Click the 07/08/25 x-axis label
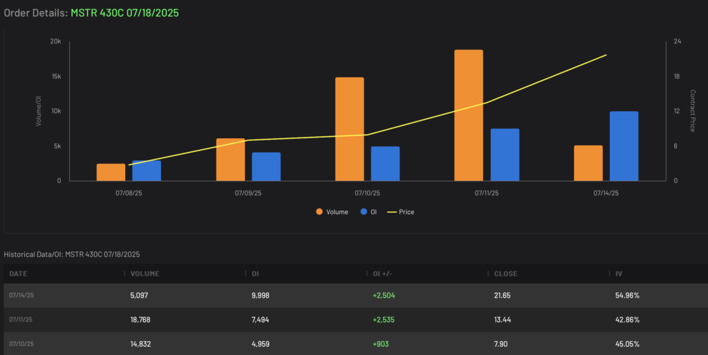The width and height of the screenshot is (708, 355). [129, 193]
